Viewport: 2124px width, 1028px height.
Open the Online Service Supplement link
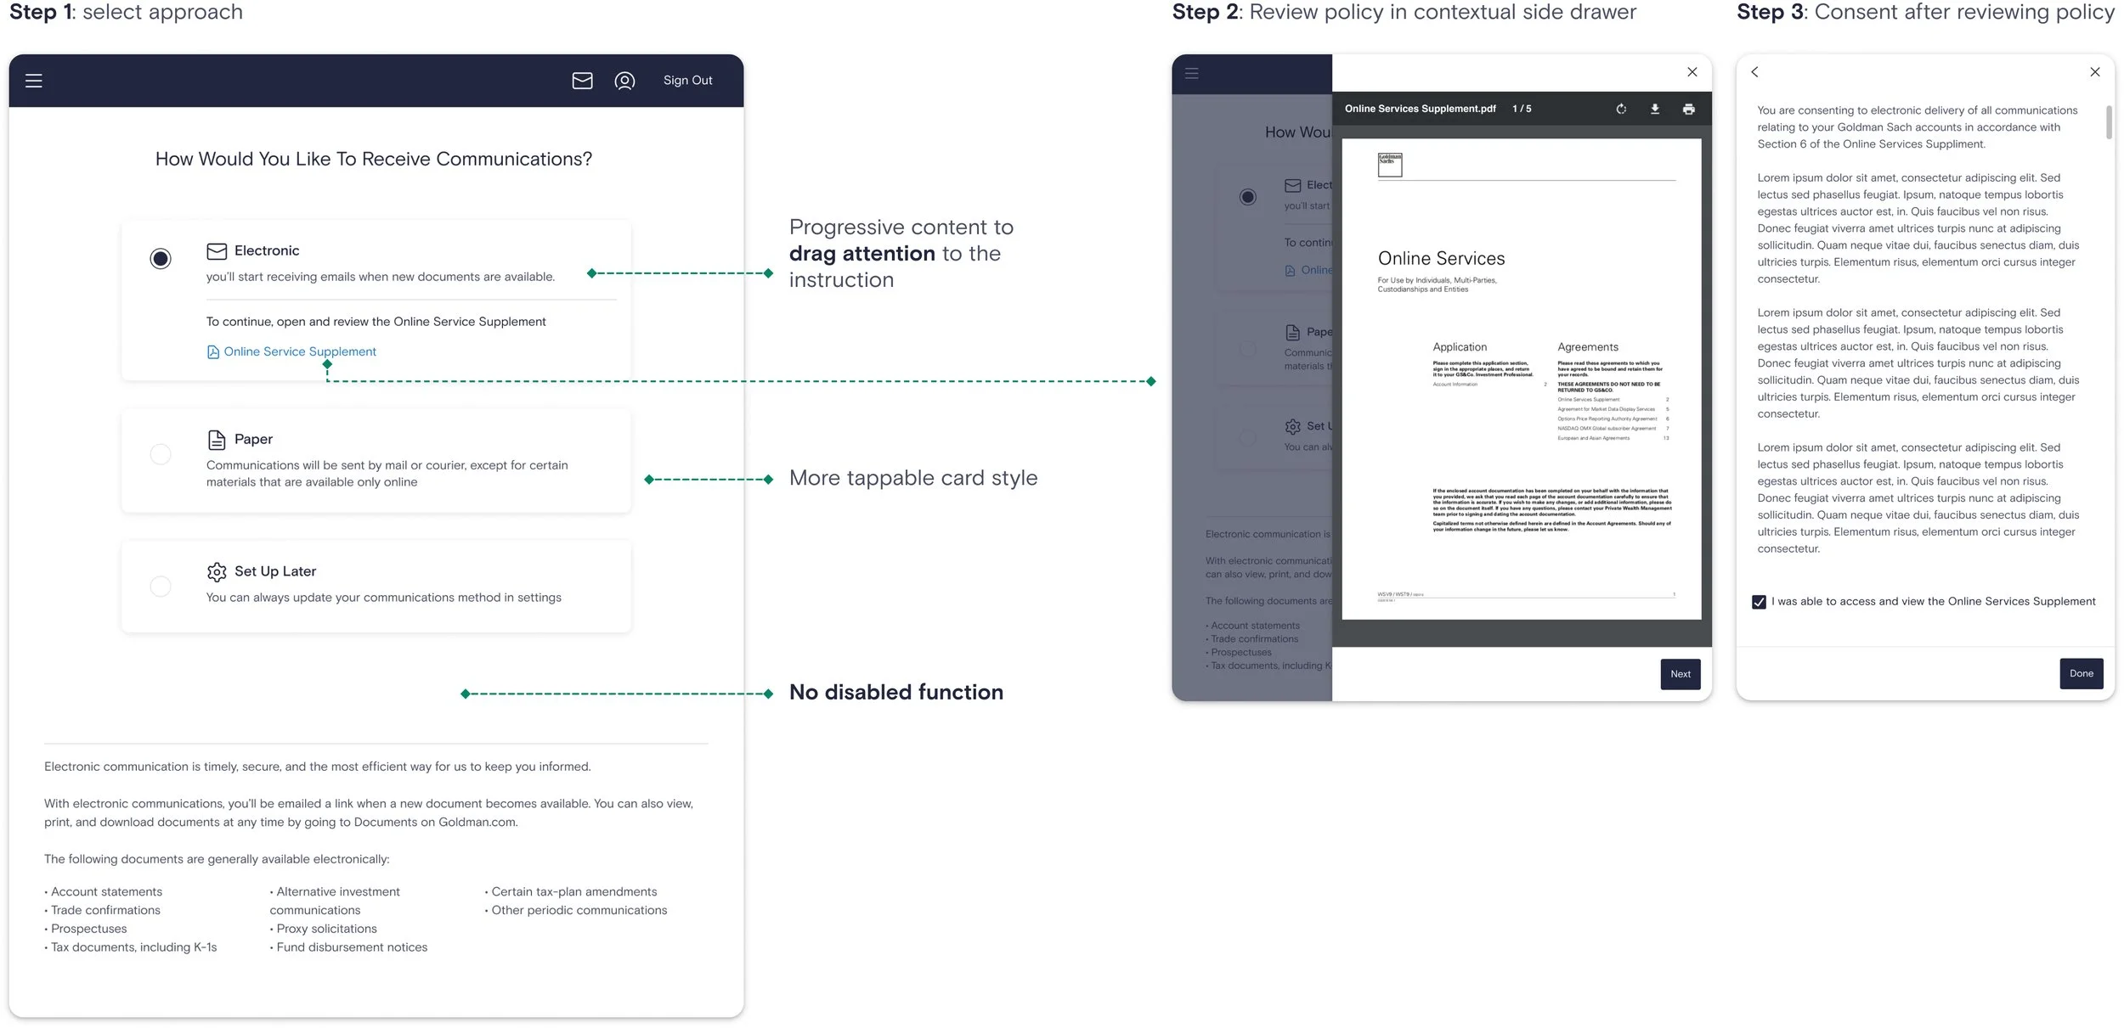(x=299, y=351)
